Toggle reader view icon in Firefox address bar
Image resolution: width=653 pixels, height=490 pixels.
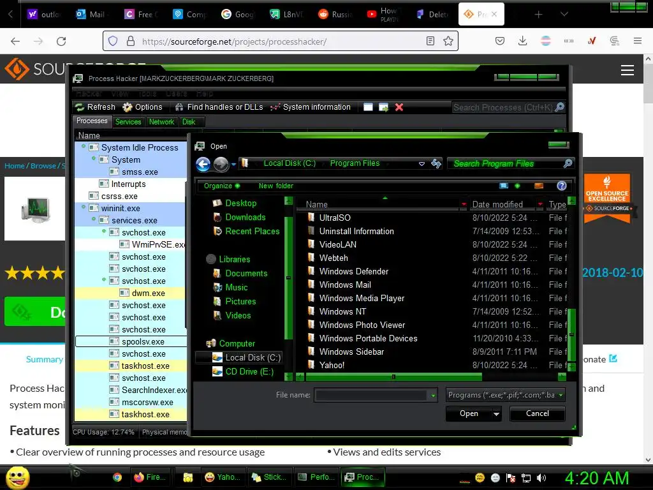pyautogui.click(x=430, y=41)
